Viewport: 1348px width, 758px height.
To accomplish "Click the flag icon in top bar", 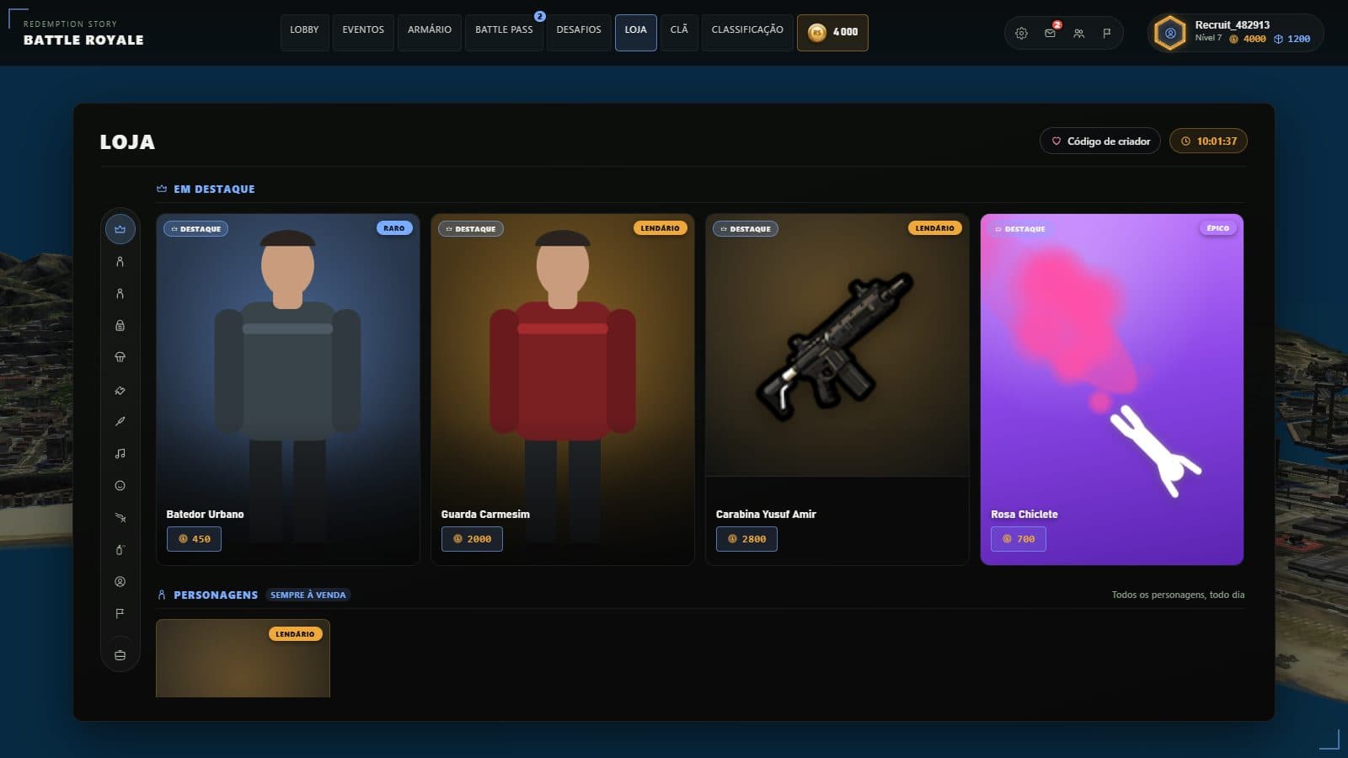I will pos(1107,33).
